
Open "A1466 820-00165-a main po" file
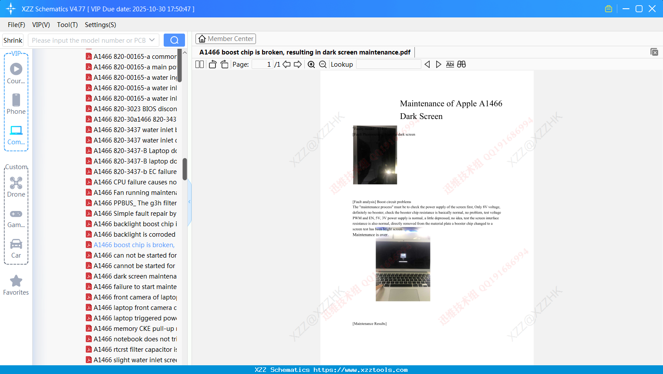[x=131, y=67]
